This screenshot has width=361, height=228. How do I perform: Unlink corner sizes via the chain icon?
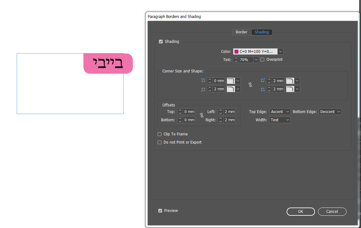250,85
